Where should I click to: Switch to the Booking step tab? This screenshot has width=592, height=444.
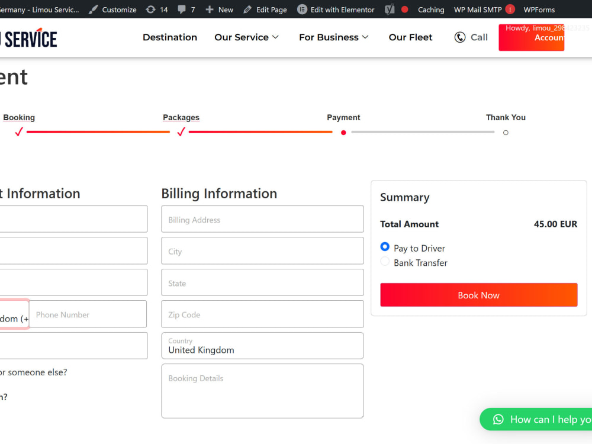tap(18, 117)
